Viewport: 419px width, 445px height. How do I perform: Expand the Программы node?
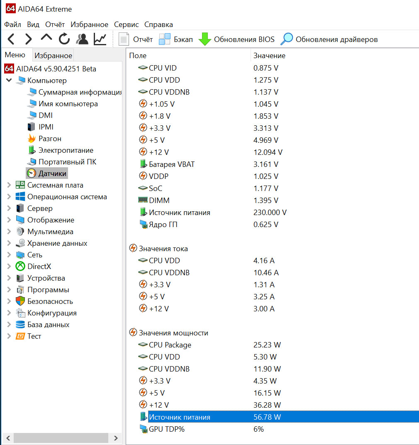point(9,290)
